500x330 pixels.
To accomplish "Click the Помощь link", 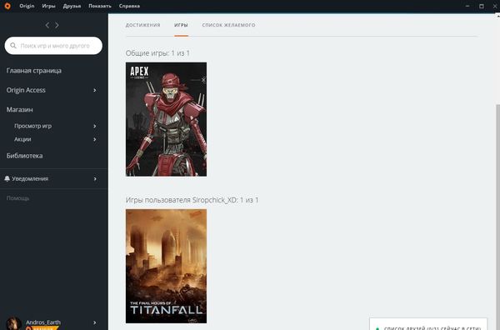I will pyautogui.click(x=17, y=198).
